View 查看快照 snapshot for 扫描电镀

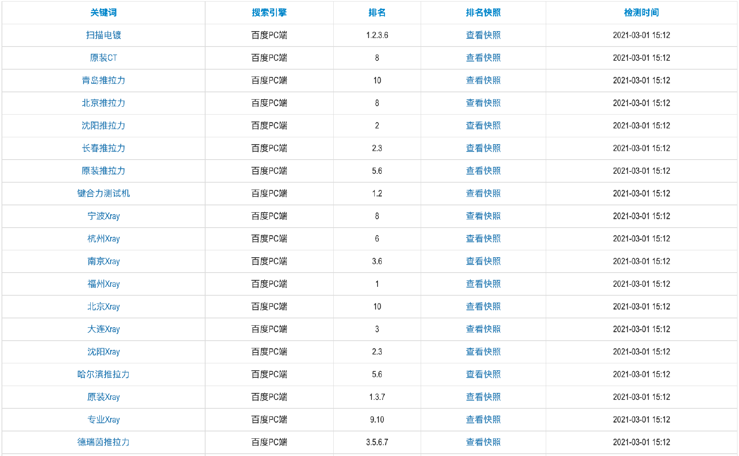(x=483, y=35)
